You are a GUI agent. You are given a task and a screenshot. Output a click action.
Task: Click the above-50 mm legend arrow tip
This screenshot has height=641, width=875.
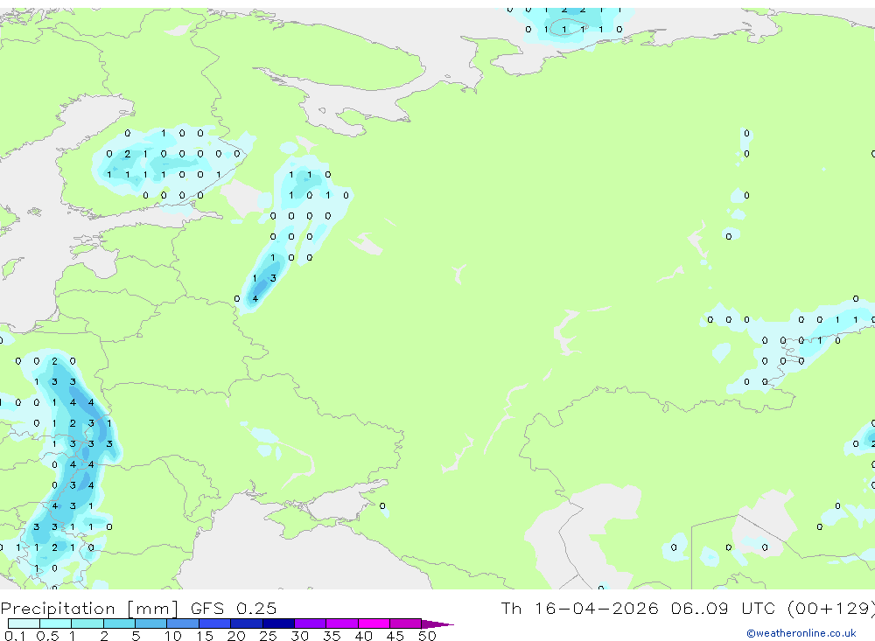437,624
